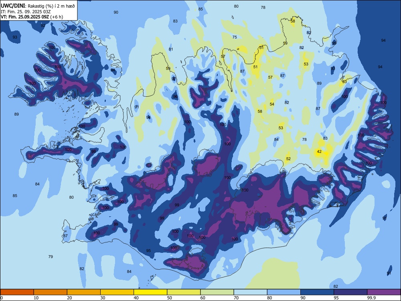Click the 80–90 light blue legend swatch
The width and height of the screenshot is (401, 301).
[284, 292]
